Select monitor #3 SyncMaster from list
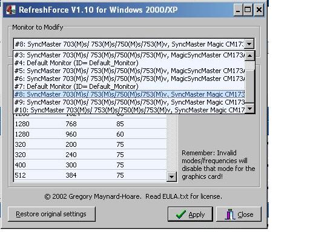The width and height of the screenshot is (310, 232). coord(129,55)
